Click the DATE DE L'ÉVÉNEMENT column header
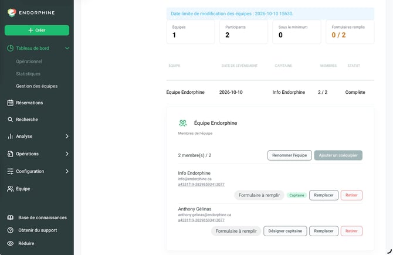 [239, 66]
